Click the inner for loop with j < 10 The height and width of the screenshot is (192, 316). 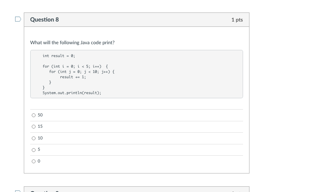(x=82, y=72)
